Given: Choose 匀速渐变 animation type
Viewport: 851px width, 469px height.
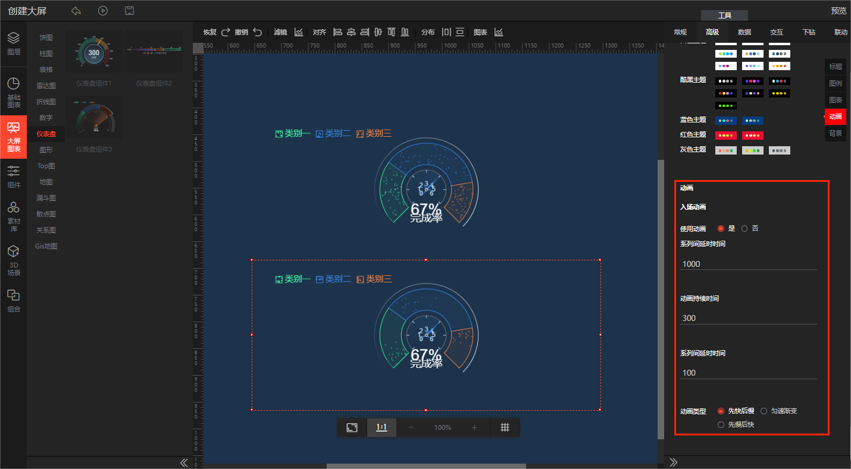Looking at the screenshot, I should point(764,411).
